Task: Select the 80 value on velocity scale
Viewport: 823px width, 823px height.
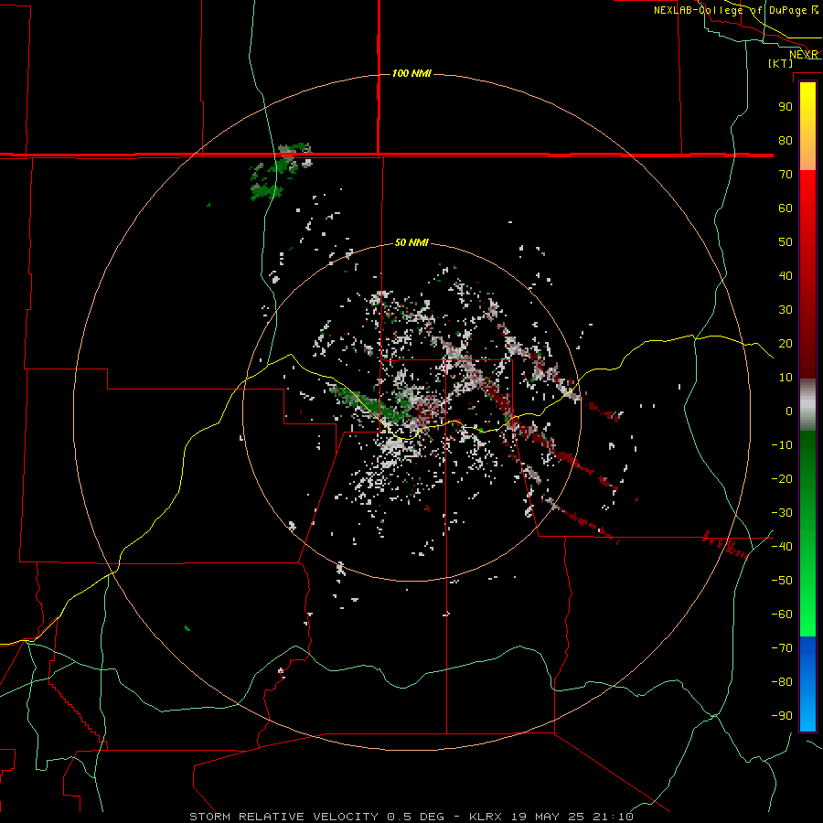Action: [x=786, y=141]
